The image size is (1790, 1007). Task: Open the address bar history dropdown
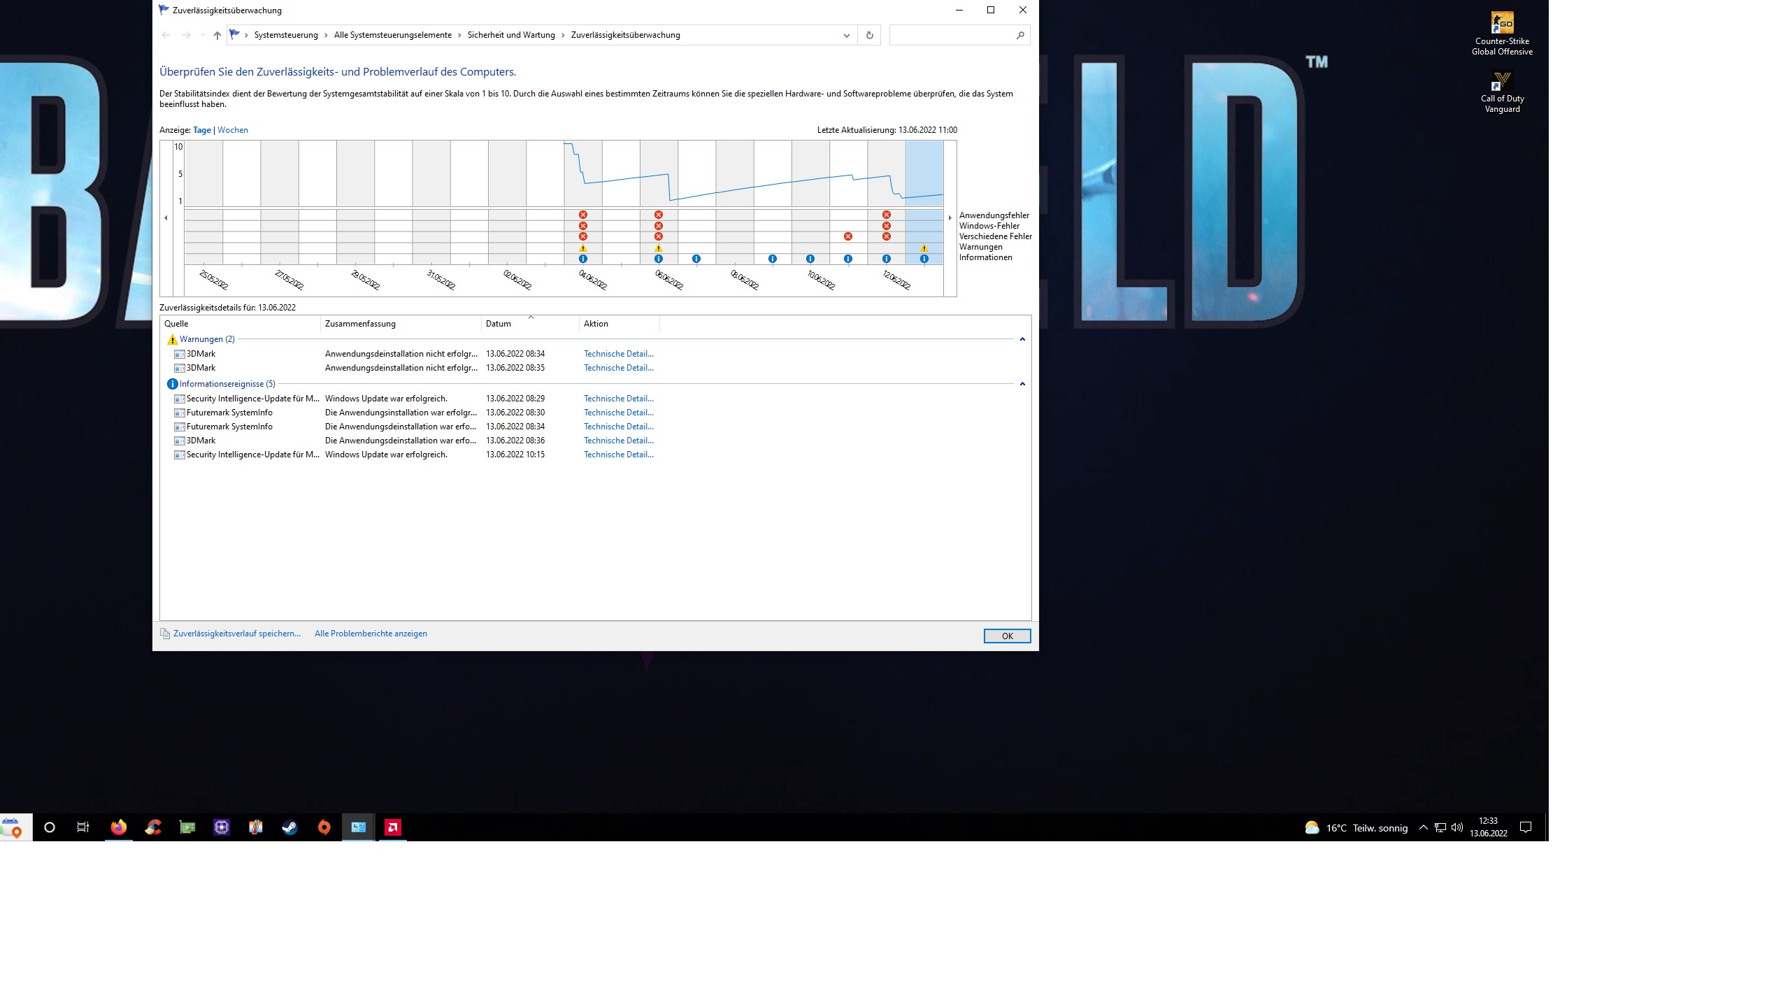pos(846,35)
